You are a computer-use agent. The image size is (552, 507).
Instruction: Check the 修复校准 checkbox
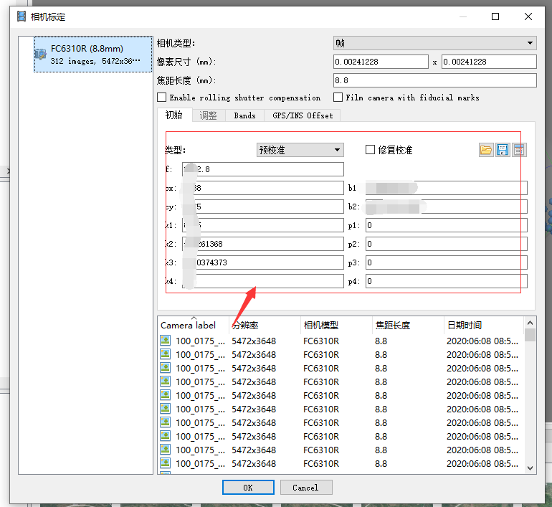tap(370, 150)
